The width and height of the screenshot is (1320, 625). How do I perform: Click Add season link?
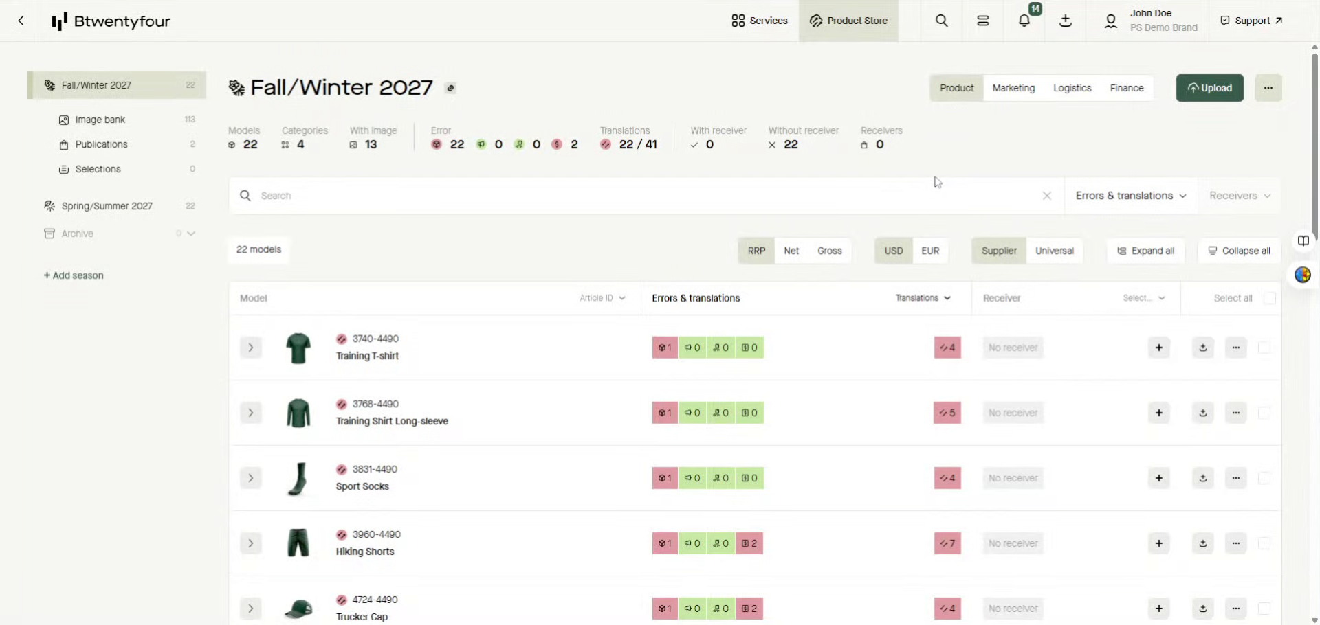coord(74,275)
